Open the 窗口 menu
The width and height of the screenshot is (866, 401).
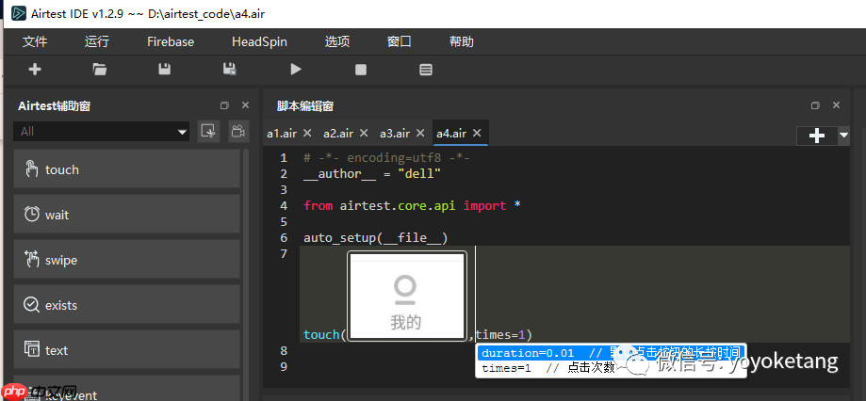point(400,42)
